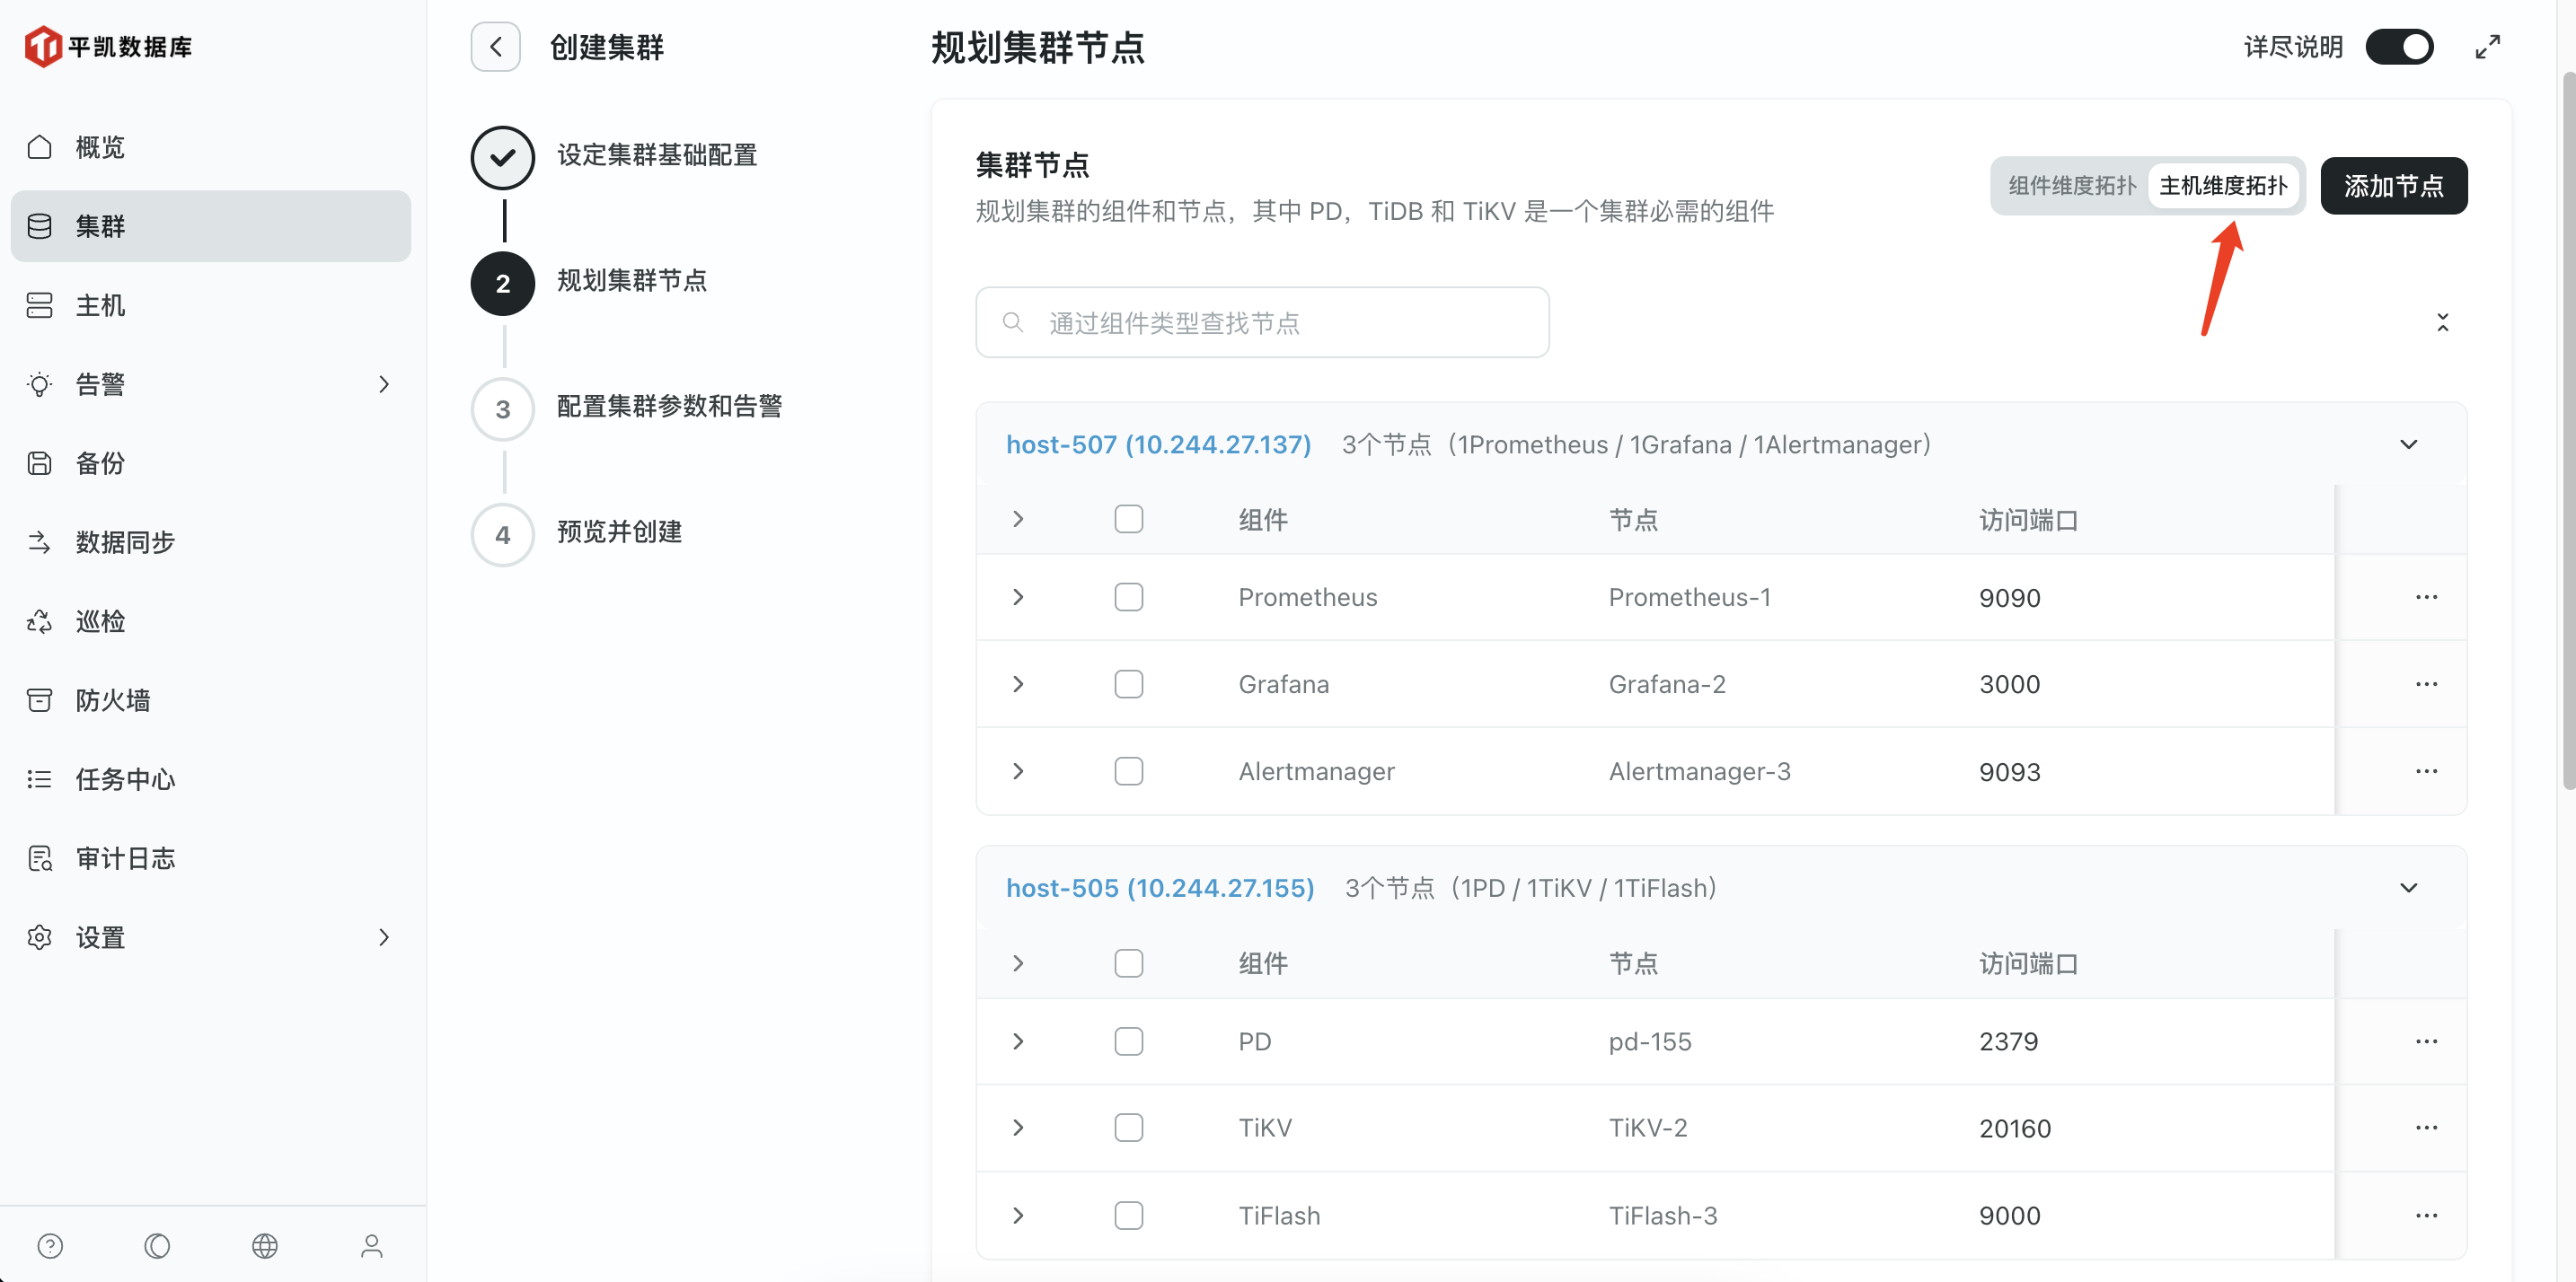Expand the TiKV row details
Image resolution: width=2576 pixels, height=1282 pixels.
pyautogui.click(x=1018, y=1127)
